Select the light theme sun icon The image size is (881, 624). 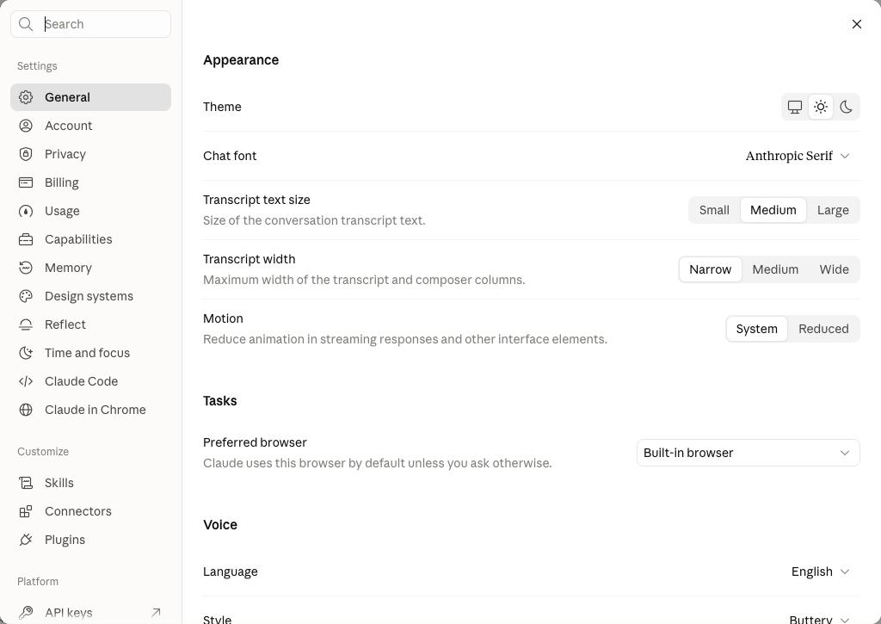(x=820, y=107)
